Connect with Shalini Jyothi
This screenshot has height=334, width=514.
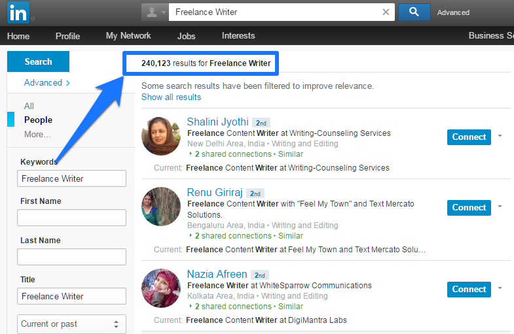pos(469,137)
